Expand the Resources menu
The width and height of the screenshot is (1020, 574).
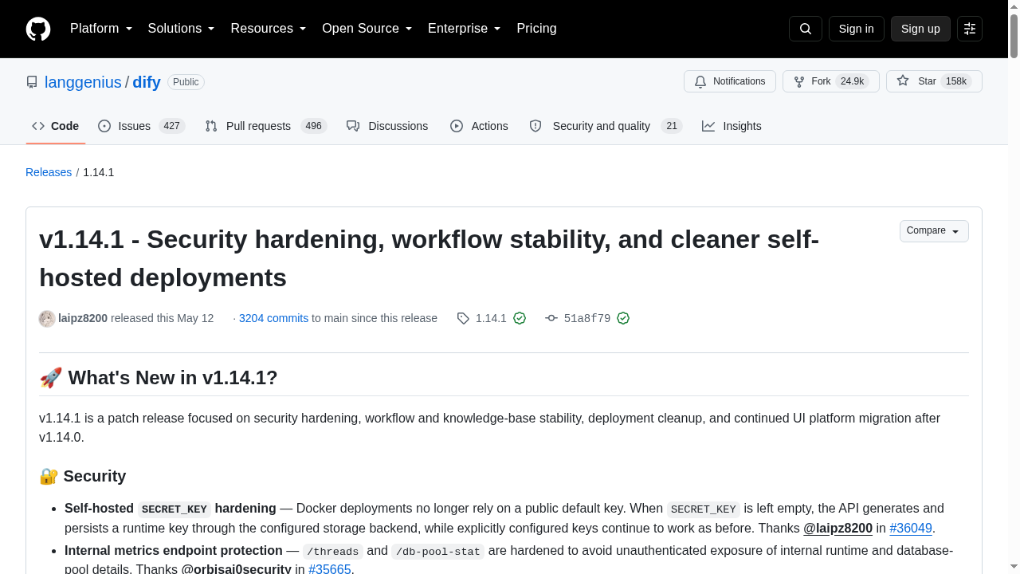pyautogui.click(x=269, y=29)
